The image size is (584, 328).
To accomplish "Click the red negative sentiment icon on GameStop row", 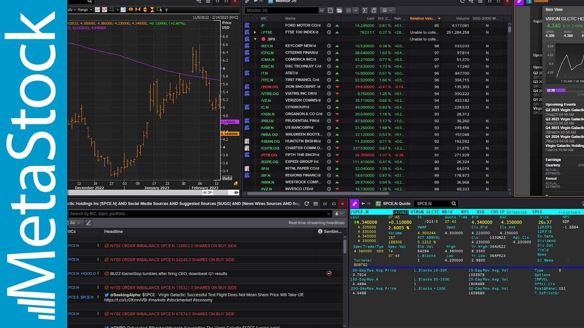I will (329, 273).
